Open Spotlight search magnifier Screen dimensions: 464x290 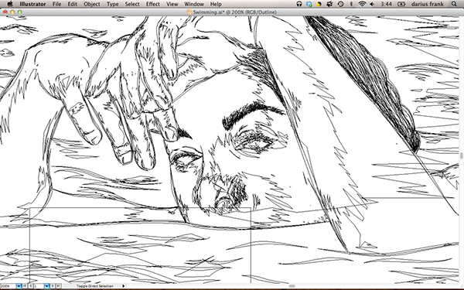(x=454, y=4)
